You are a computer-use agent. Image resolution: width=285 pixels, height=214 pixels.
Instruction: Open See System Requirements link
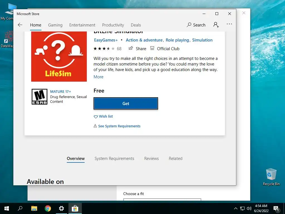117,126
